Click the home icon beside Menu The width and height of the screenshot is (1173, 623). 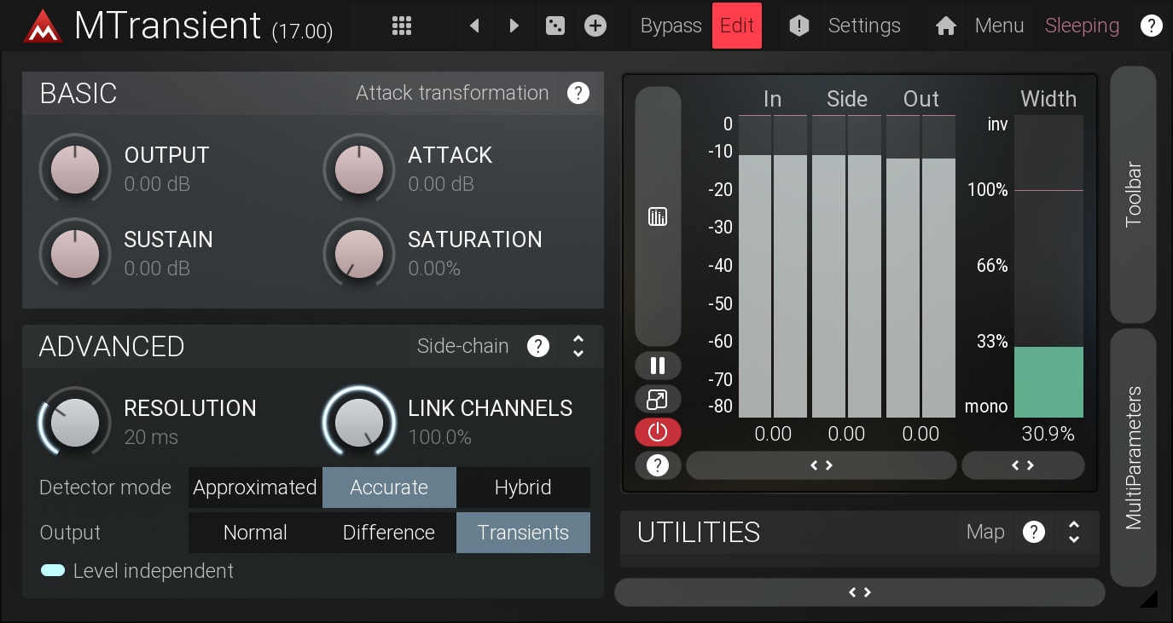tap(945, 26)
